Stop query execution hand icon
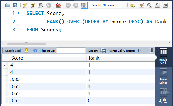Image resolution: width=173 pixels, height=106 pixels. coord(49,5)
